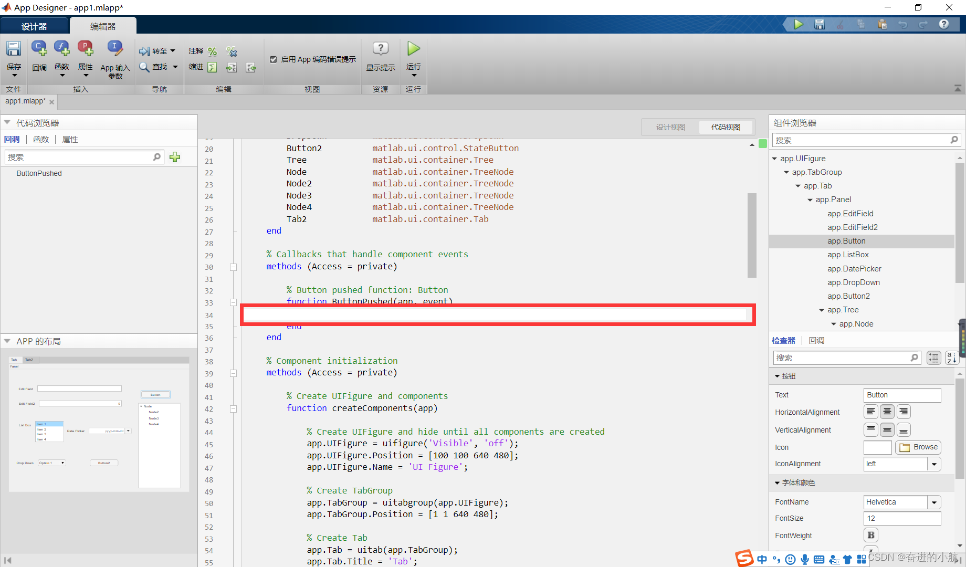Select app.DropDown in component browser
966x567 pixels.
pyautogui.click(x=854, y=282)
